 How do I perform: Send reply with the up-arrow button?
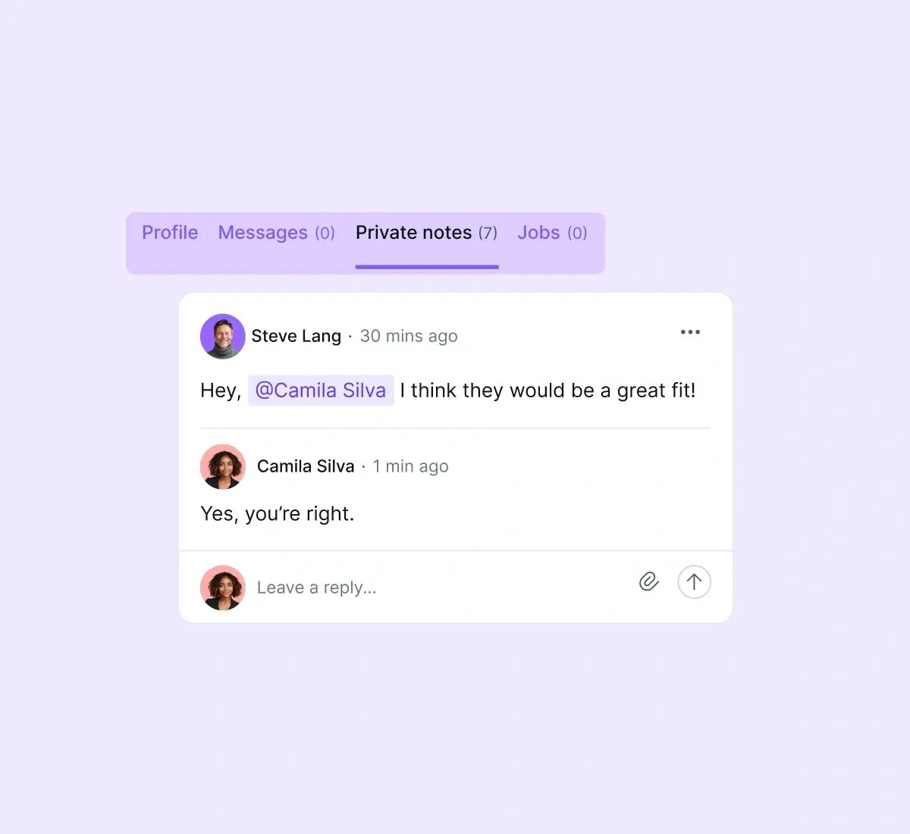(694, 582)
